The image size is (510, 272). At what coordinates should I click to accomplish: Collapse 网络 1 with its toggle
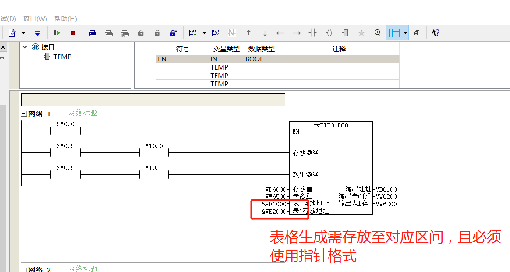click(24, 114)
